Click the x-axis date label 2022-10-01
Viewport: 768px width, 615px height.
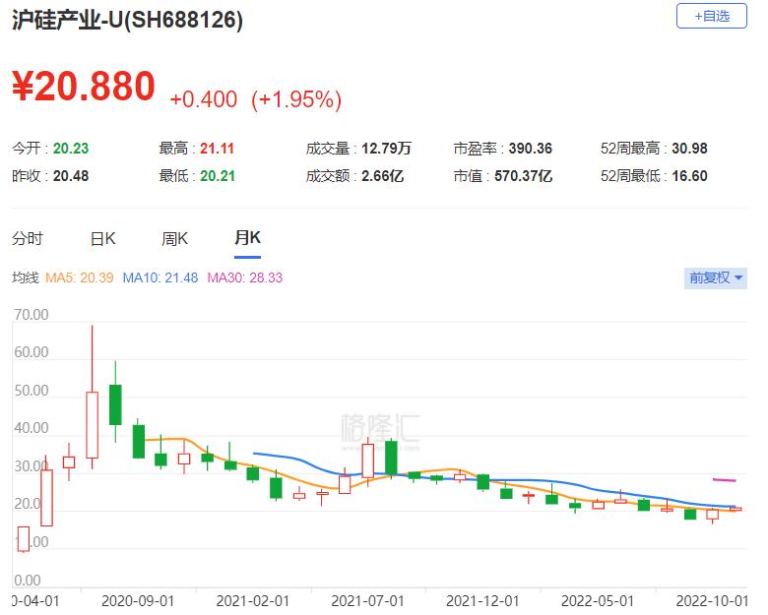(712, 601)
